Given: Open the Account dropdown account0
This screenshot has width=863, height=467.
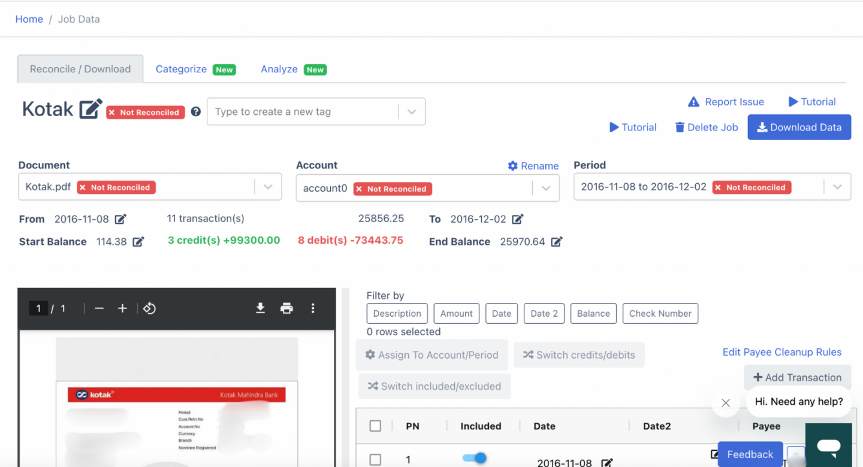Looking at the screenshot, I should (x=428, y=188).
